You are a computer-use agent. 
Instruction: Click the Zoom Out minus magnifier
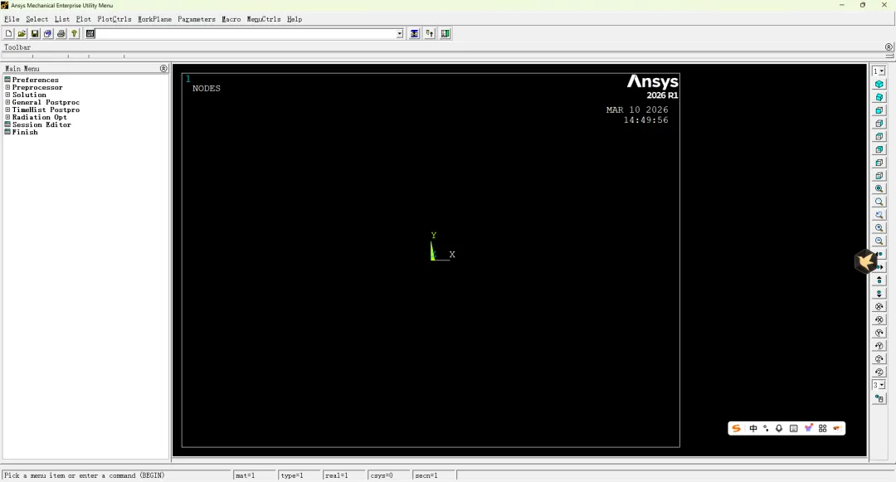pos(879,241)
